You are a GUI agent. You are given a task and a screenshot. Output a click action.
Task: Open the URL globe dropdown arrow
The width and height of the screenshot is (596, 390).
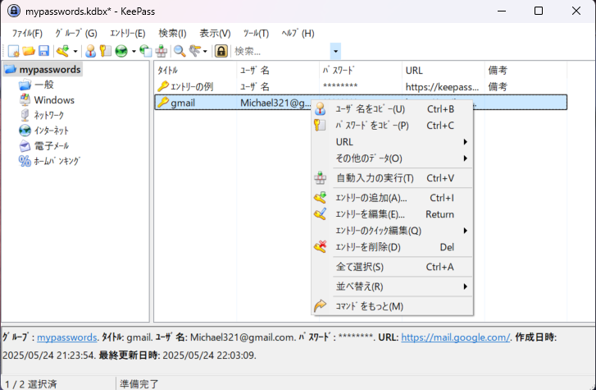pyautogui.click(x=134, y=51)
